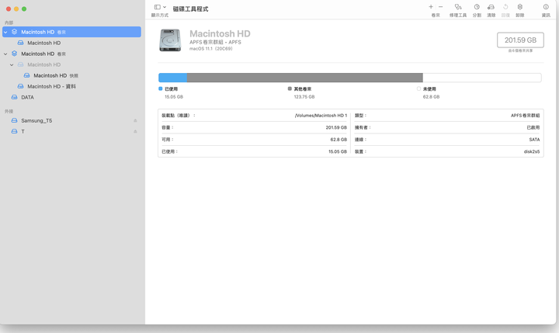Click the 裝載點 mount point label
Viewport: 559px width, 333px height.
click(x=179, y=116)
